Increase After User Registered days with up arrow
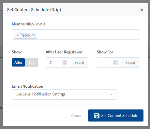The width and height of the screenshot is (150, 129). coord(65,61)
